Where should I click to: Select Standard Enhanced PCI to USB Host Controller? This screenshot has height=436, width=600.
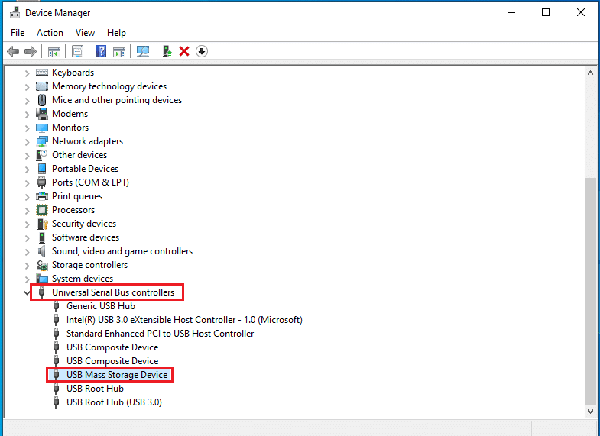[160, 334]
